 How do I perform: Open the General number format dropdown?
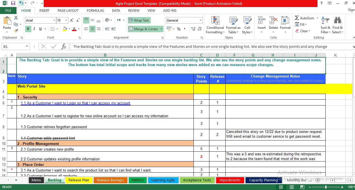click(x=200, y=20)
